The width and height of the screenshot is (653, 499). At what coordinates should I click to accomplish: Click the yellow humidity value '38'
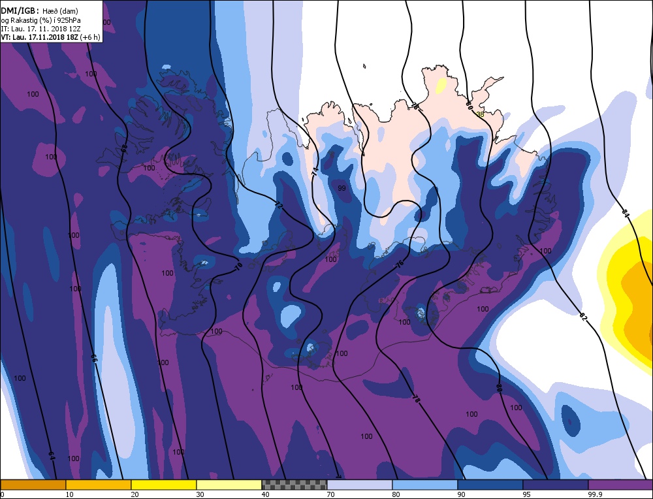coord(480,114)
